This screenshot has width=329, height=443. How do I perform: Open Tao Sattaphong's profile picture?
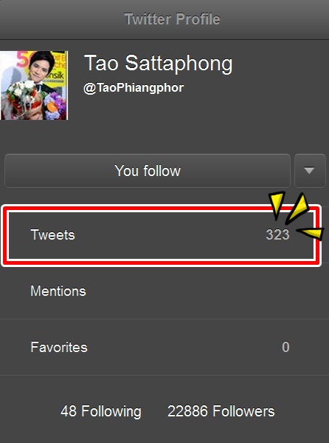[34, 85]
